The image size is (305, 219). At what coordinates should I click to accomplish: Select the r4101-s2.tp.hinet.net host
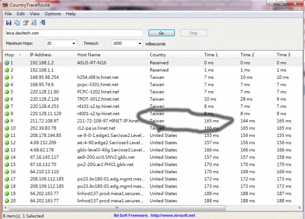point(98,106)
